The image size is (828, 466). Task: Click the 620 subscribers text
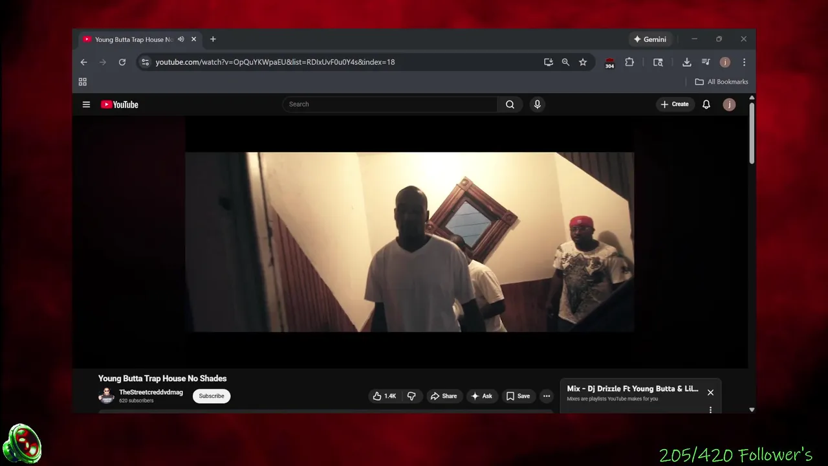136,401
